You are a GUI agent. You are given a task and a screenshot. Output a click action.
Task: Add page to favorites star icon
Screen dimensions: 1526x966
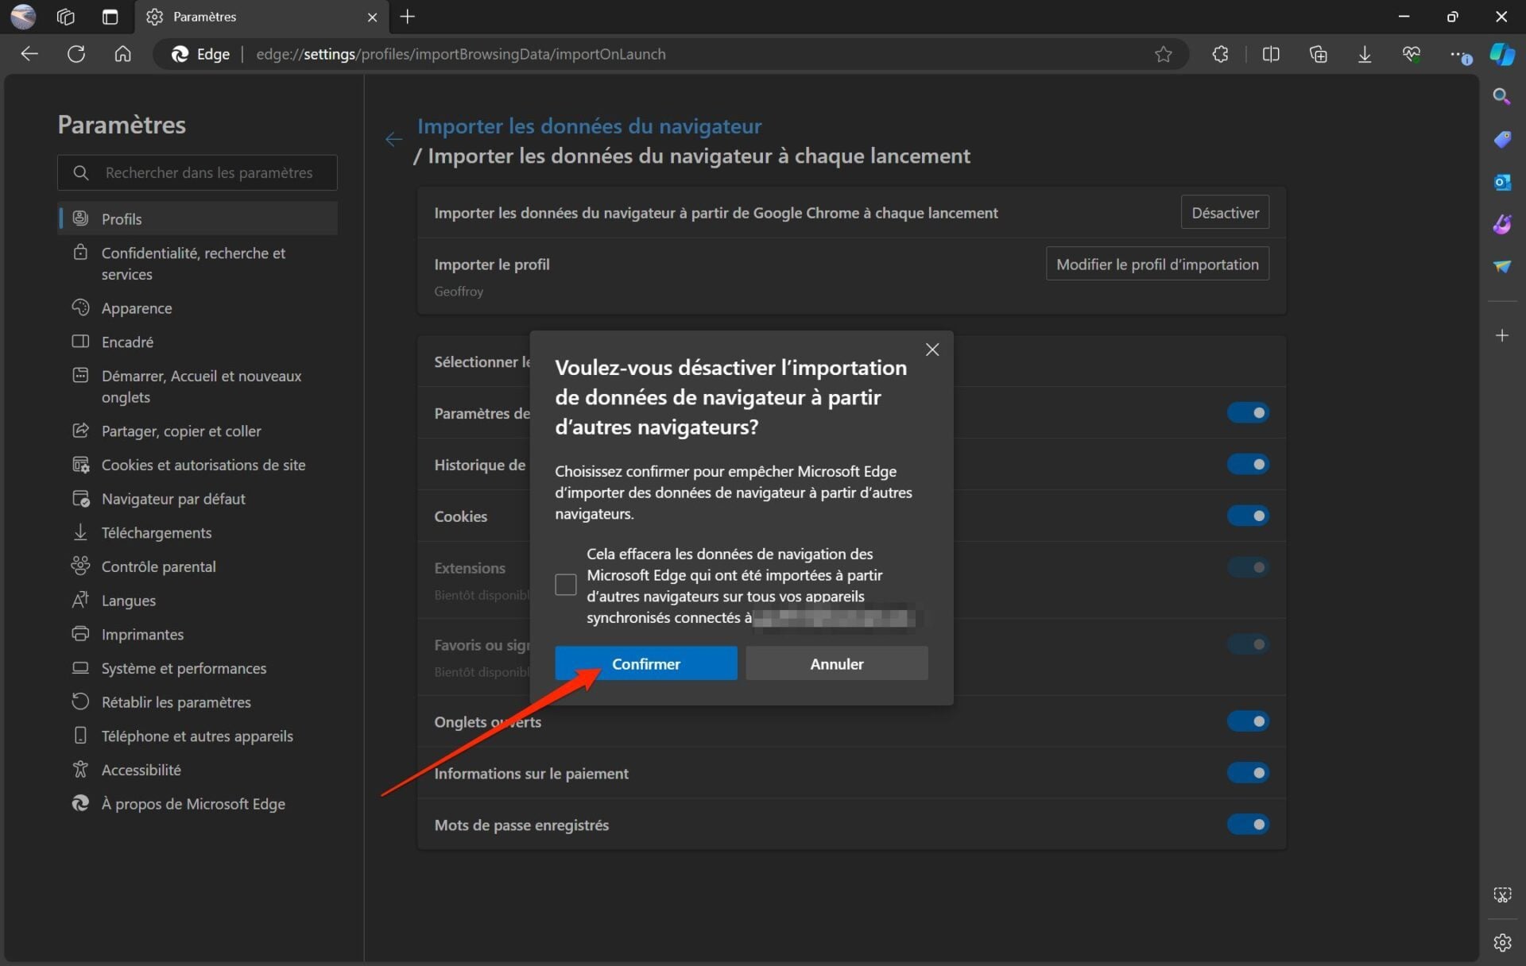[x=1163, y=54]
